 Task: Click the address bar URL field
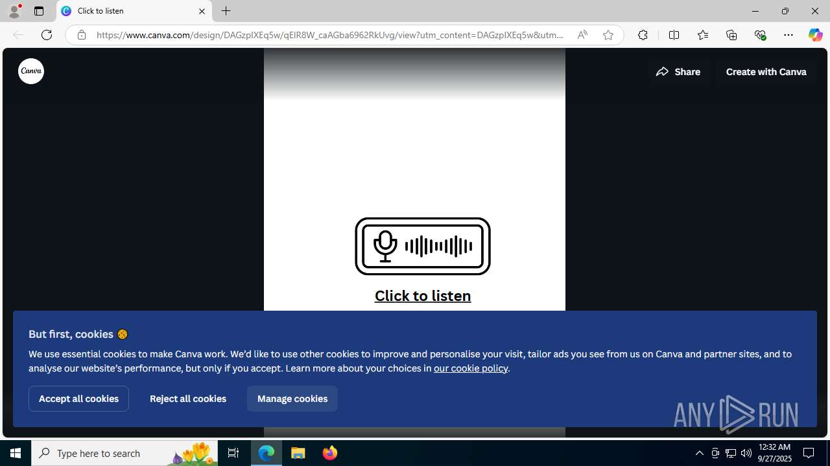coord(330,35)
